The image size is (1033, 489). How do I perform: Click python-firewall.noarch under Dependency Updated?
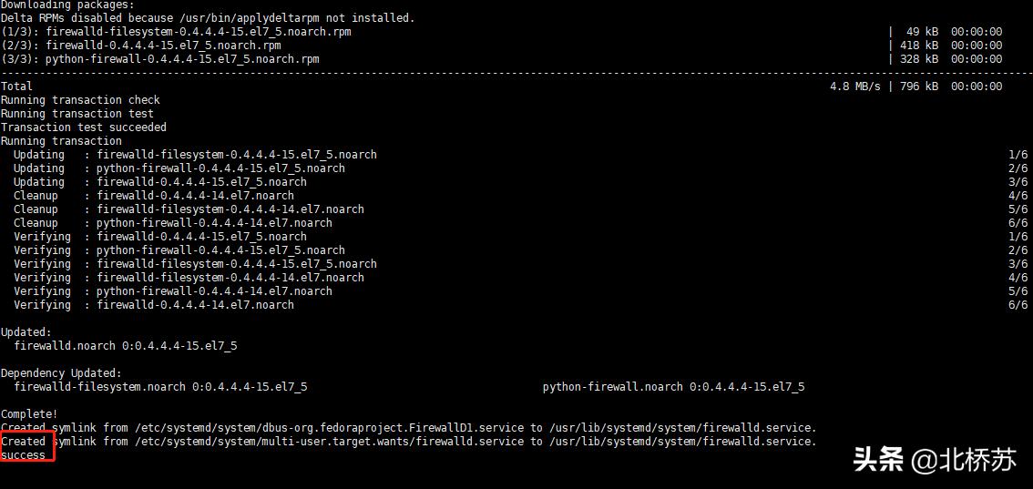tap(612, 387)
